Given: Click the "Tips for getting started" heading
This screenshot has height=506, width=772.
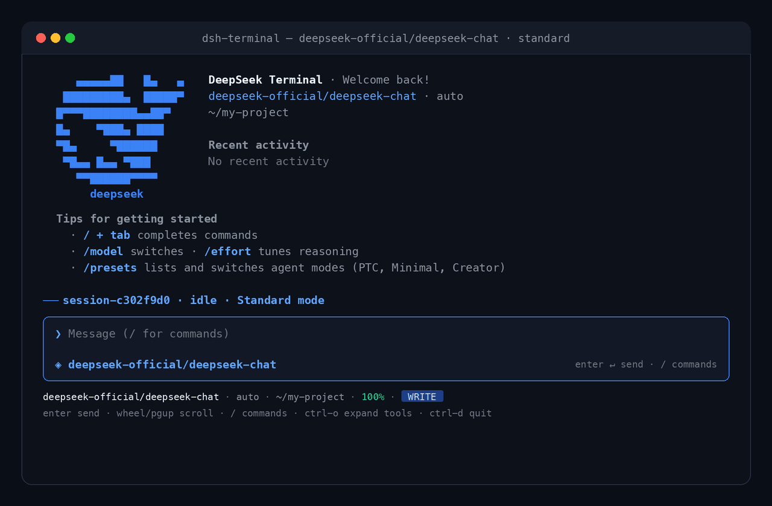Looking at the screenshot, I should [x=136, y=219].
